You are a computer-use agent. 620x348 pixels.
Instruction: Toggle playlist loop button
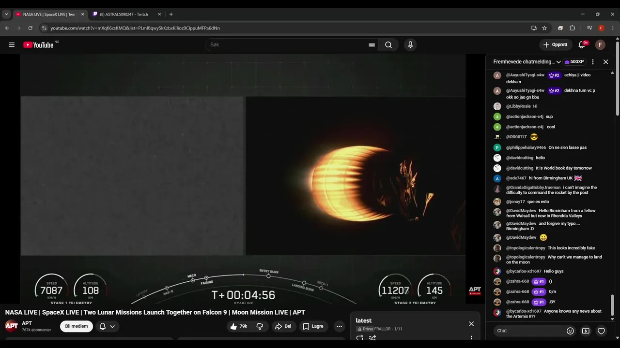[360, 338]
